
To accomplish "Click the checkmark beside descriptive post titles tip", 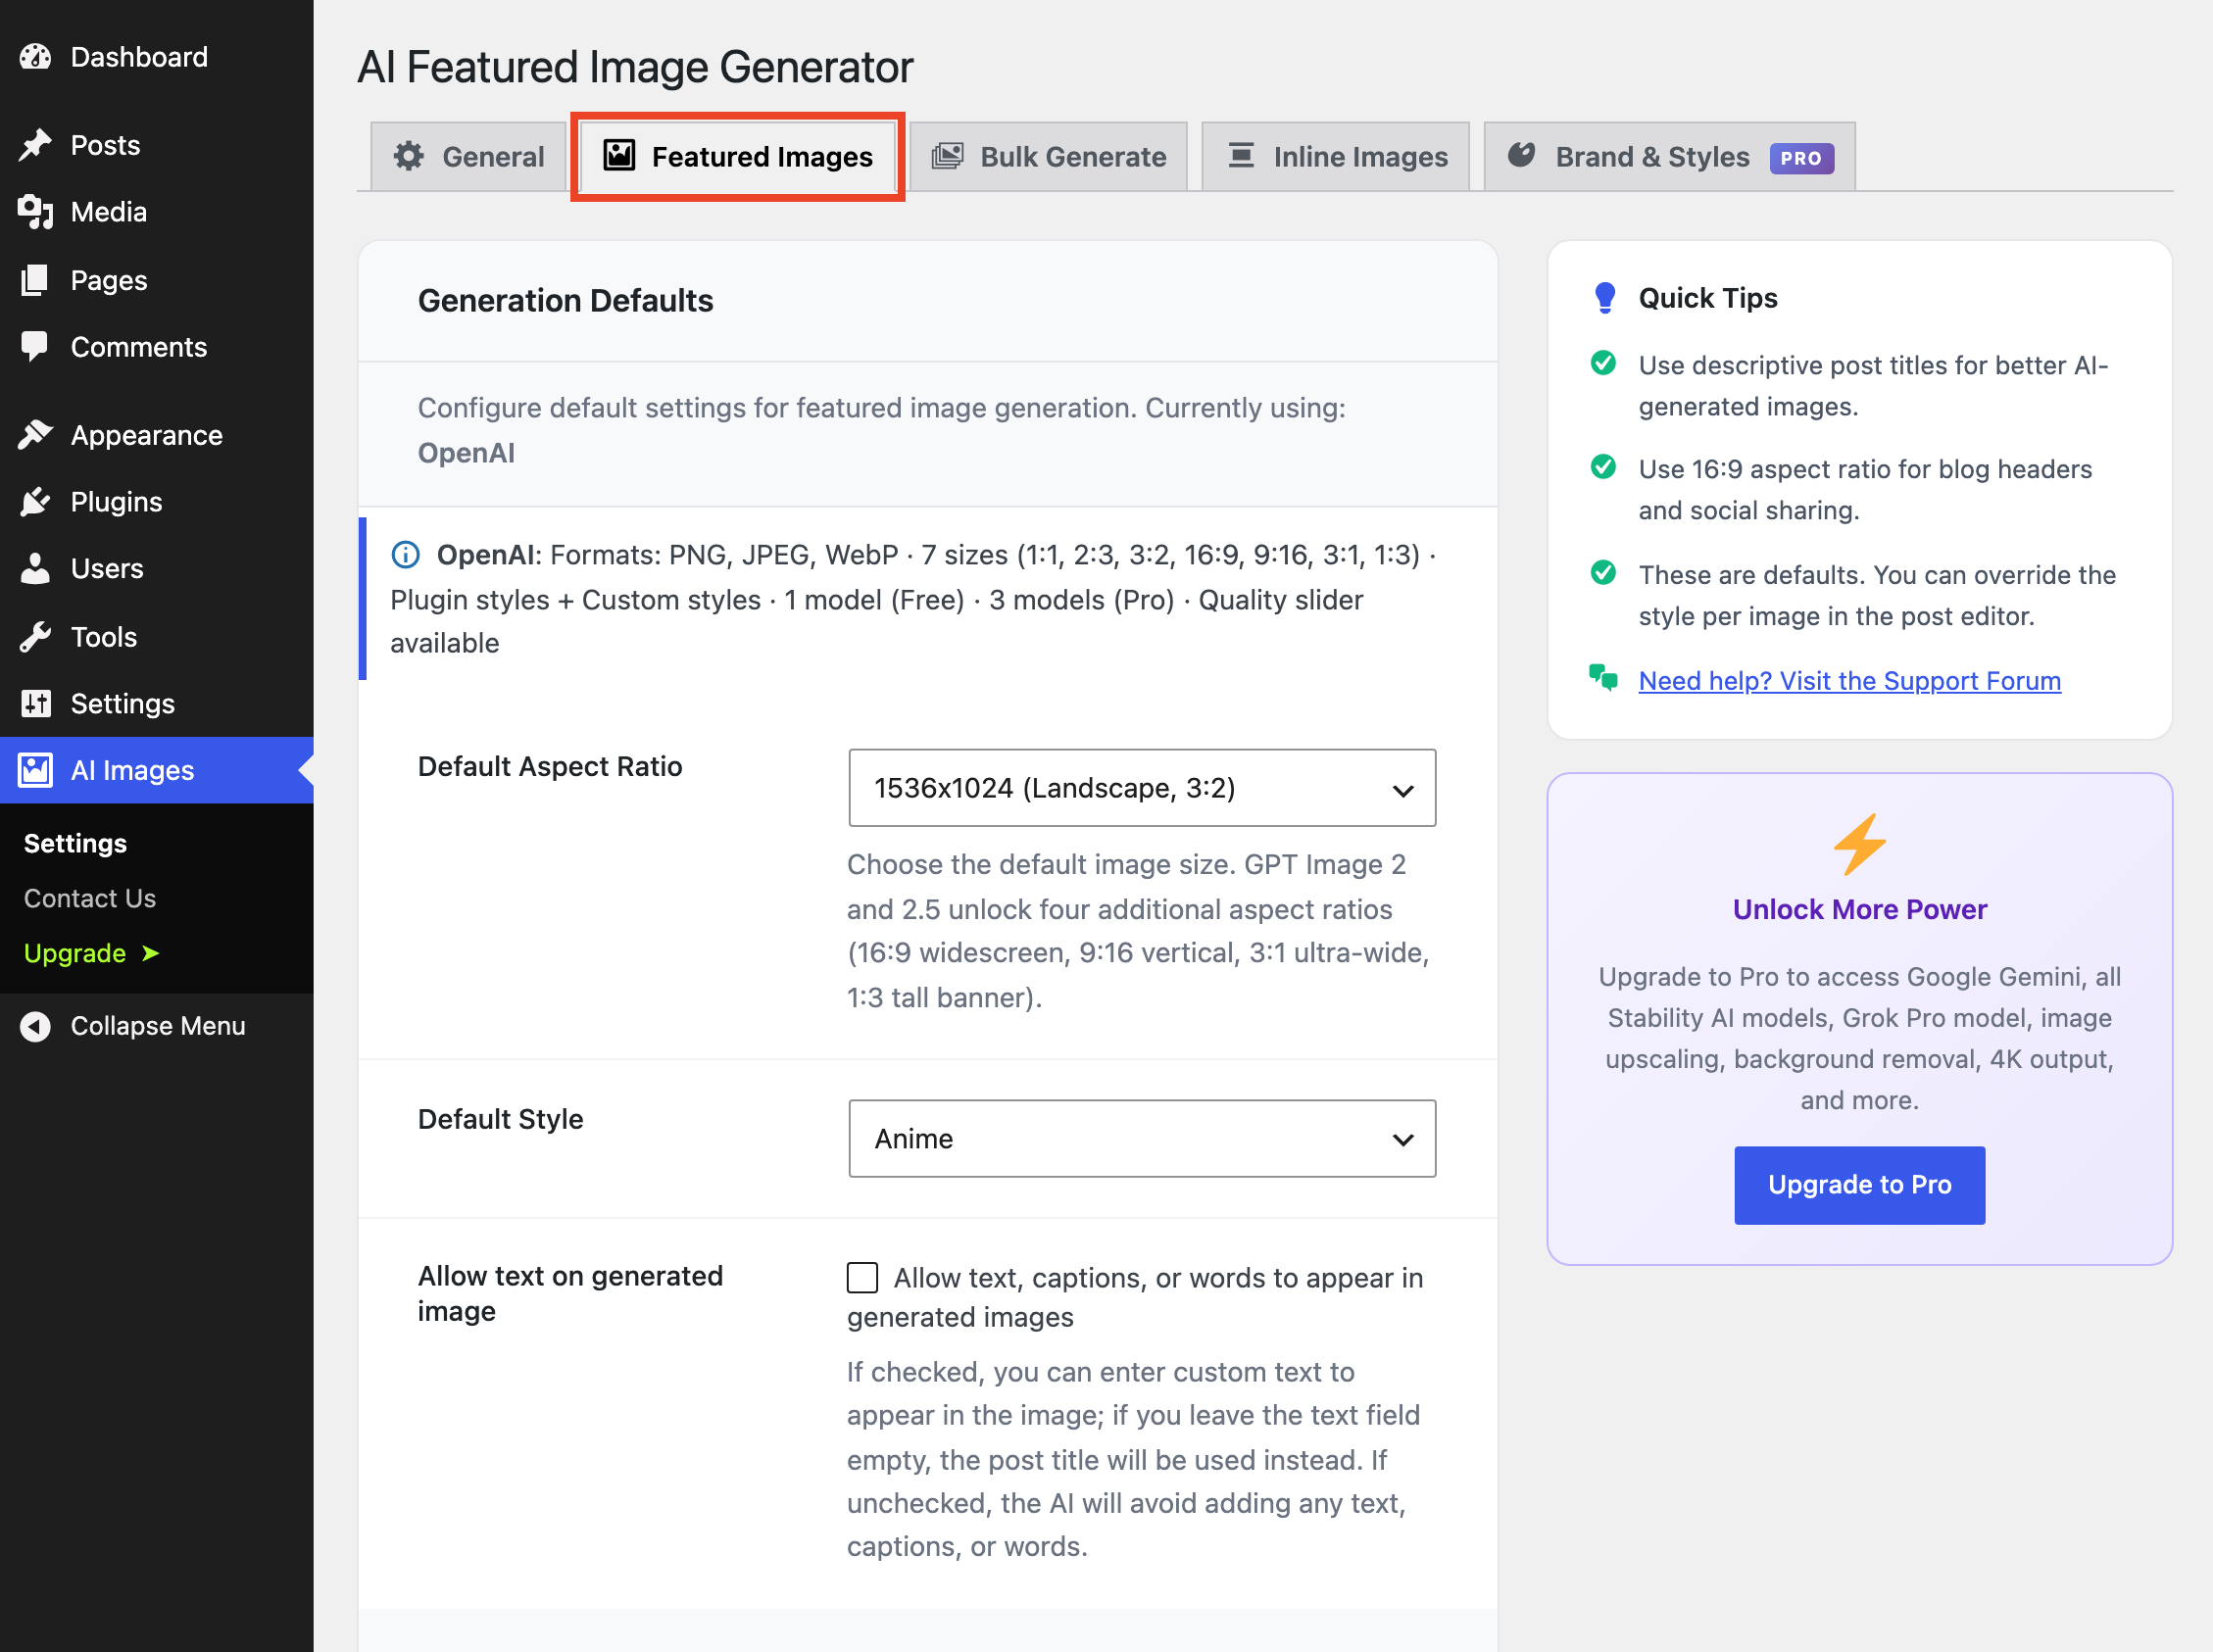I will click(x=1603, y=363).
